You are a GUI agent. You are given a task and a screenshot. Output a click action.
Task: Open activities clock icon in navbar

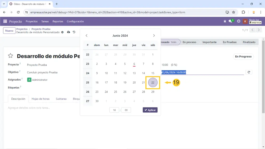point(239,22)
